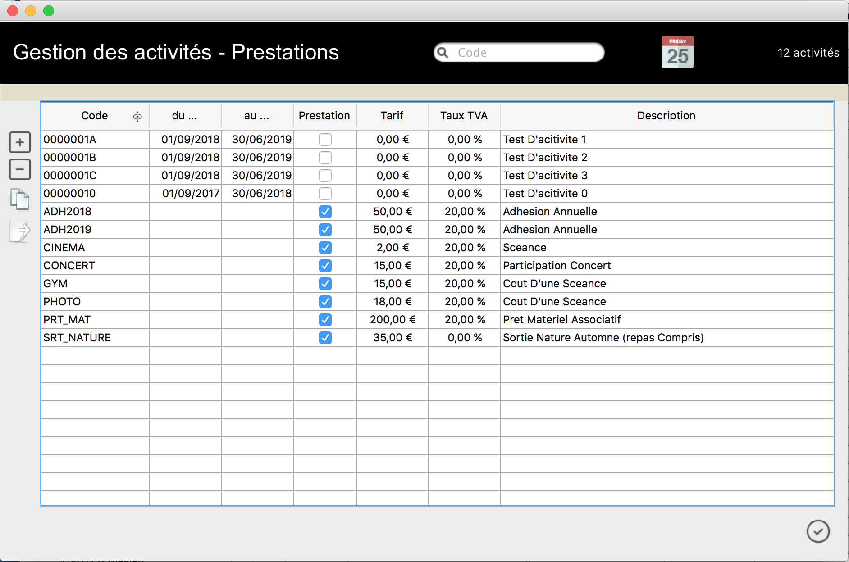The image size is (849, 562).
Task: Click the Description column header
Action: point(666,116)
